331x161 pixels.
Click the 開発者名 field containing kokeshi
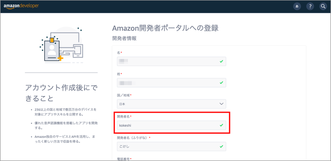click(x=171, y=125)
